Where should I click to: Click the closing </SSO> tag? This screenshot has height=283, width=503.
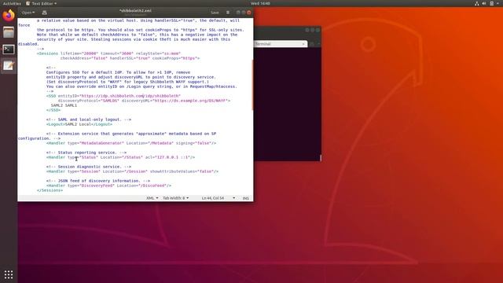(53, 110)
